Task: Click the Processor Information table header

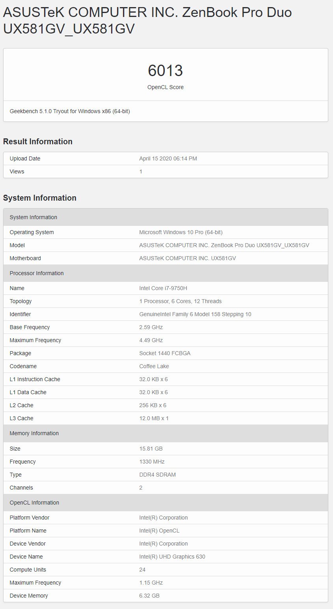Action: point(166,273)
